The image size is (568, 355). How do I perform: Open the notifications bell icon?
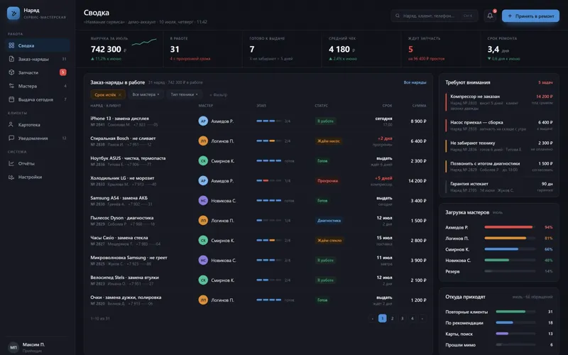[490, 16]
